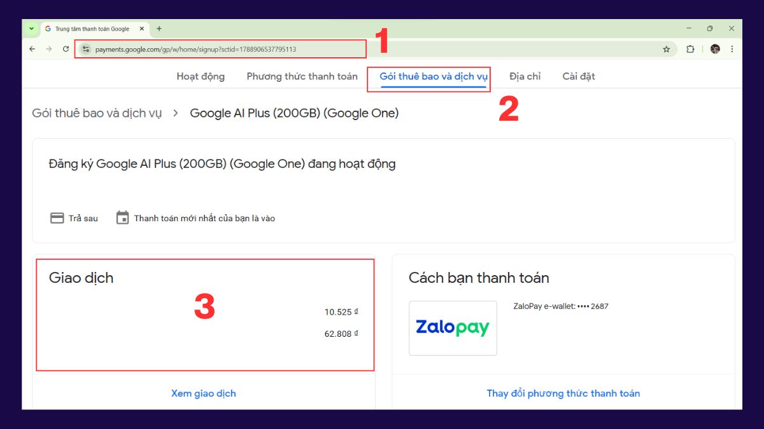764x429 pixels.
Task: Open a new tab with plus button
Action: tap(159, 29)
